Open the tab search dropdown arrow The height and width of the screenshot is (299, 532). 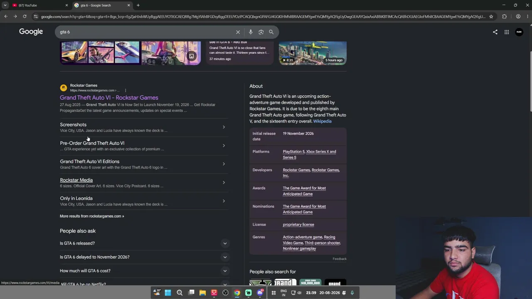tap(5, 5)
